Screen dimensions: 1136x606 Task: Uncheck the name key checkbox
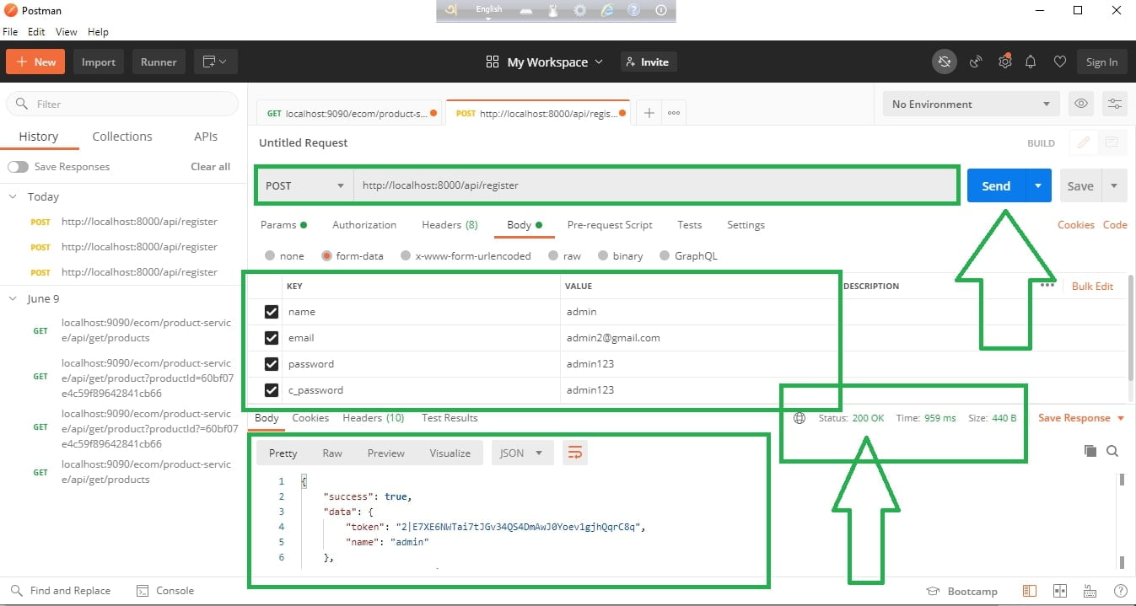pyautogui.click(x=272, y=312)
